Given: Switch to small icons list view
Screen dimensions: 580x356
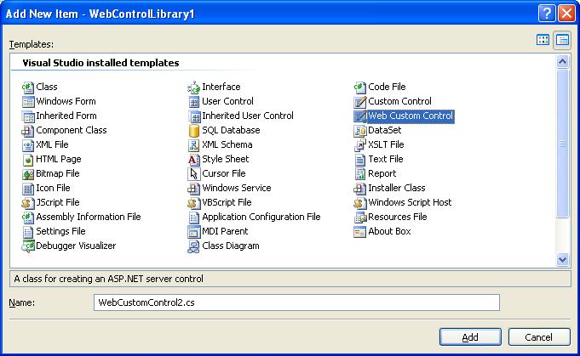Looking at the screenshot, I should [562, 40].
